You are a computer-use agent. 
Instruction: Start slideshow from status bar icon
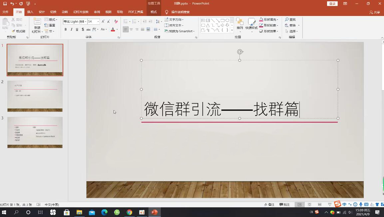click(330, 204)
